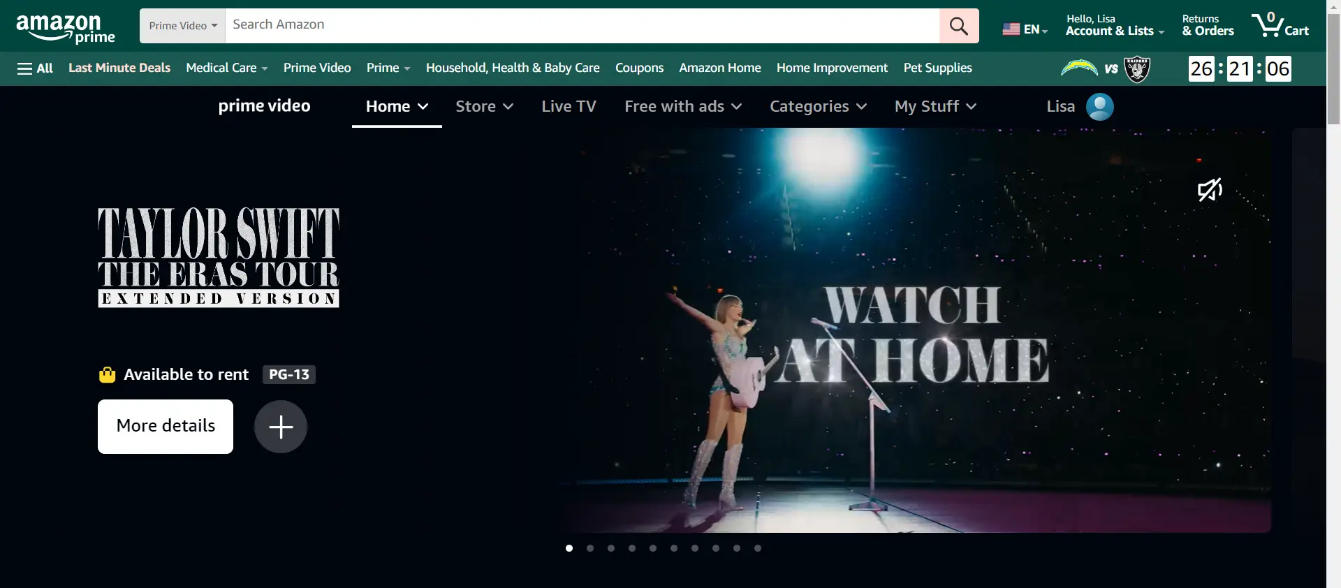Expand Free with ads menu
This screenshot has height=588, width=1341.
682,106
